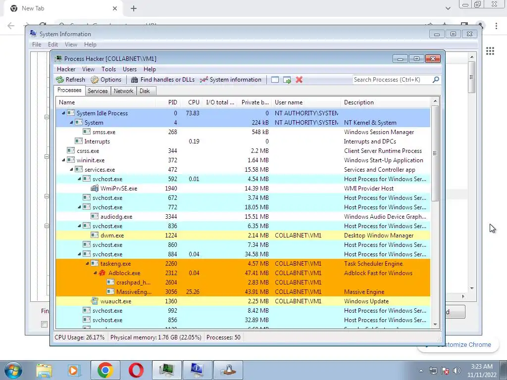Open System information from toolbar
The image size is (507, 380).
click(x=231, y=80)
